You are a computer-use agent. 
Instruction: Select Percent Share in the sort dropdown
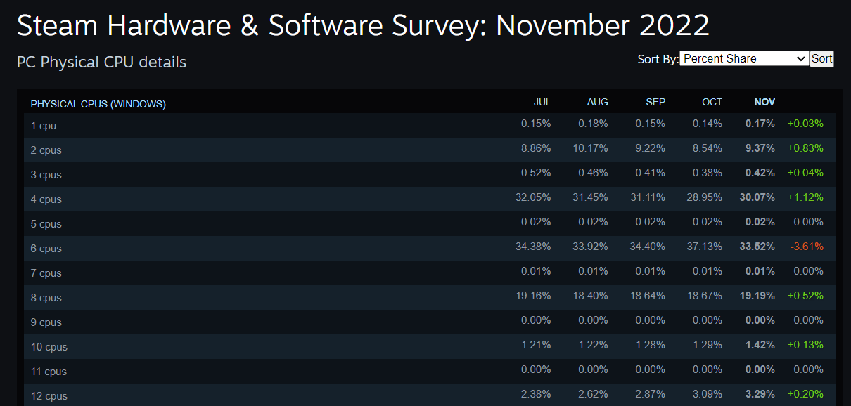(743, 59)
